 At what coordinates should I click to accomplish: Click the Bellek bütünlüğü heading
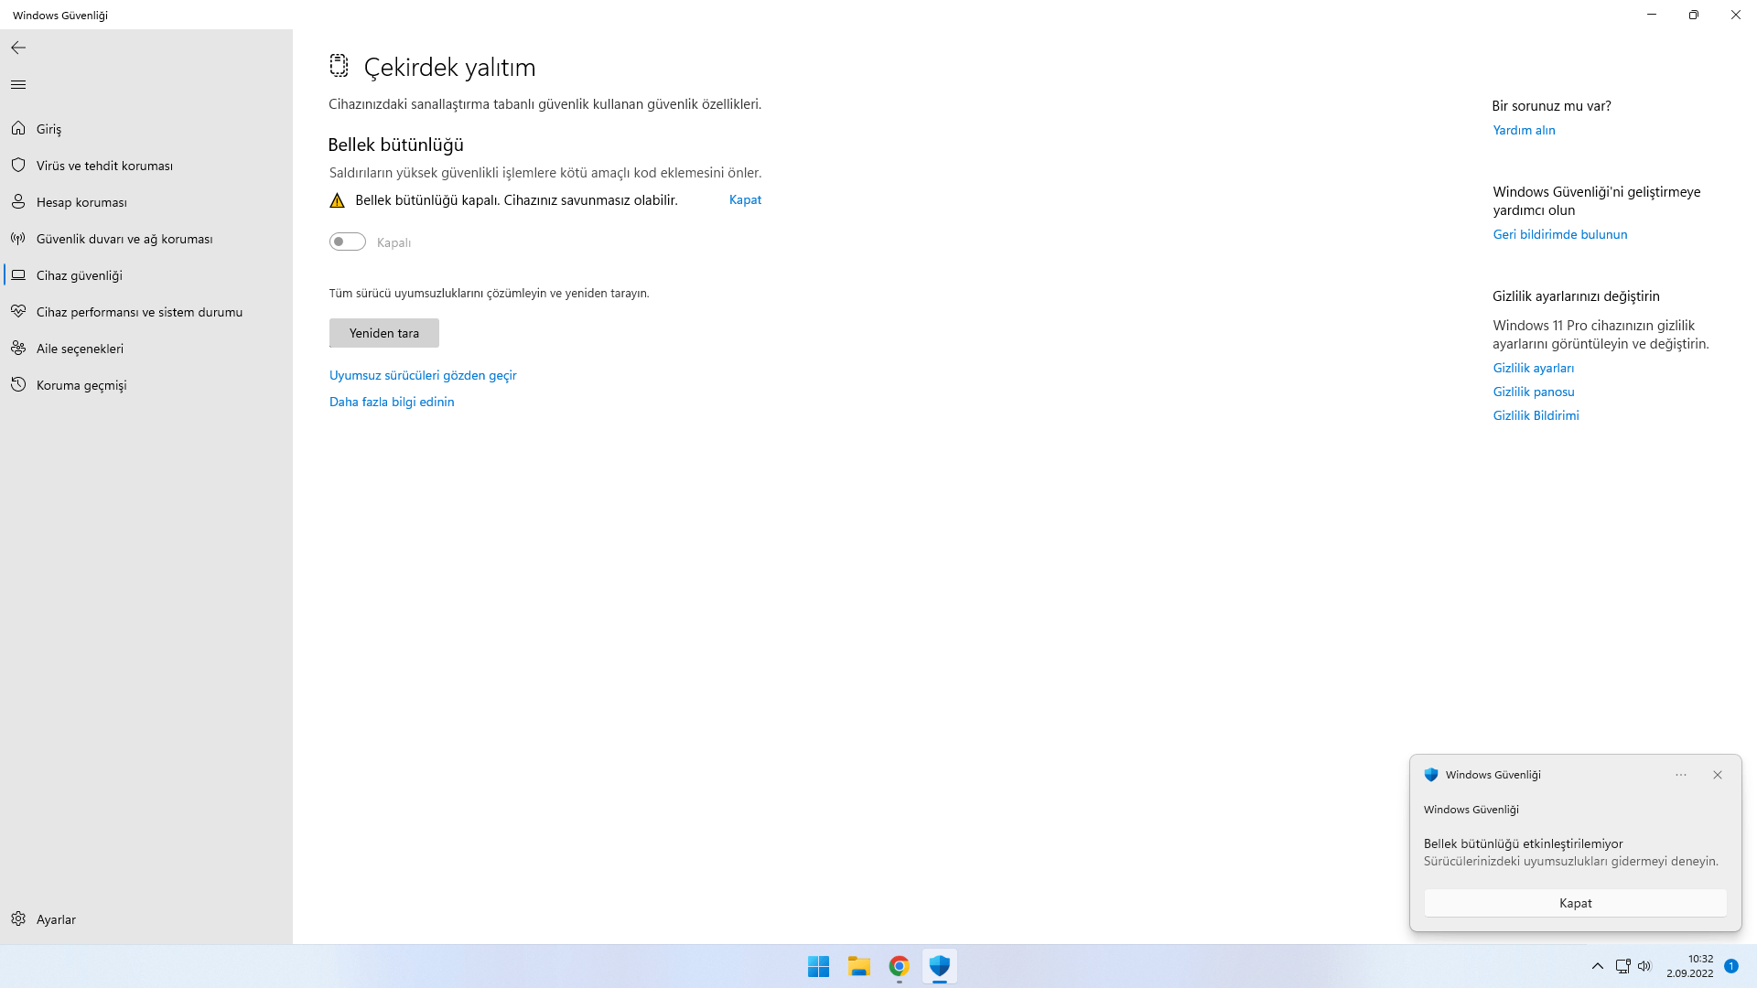click(x=396, y=145)
